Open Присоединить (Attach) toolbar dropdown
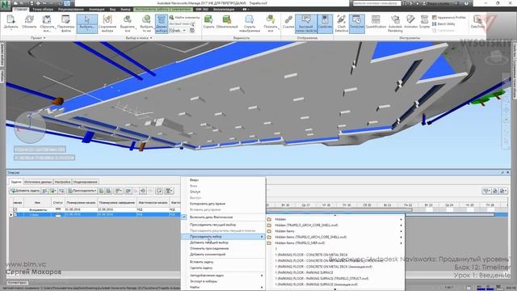 [82, 191]
